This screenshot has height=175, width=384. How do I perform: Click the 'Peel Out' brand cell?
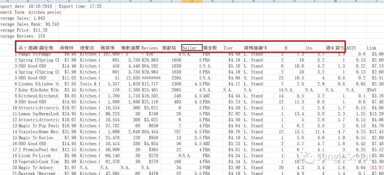(49, 149)
